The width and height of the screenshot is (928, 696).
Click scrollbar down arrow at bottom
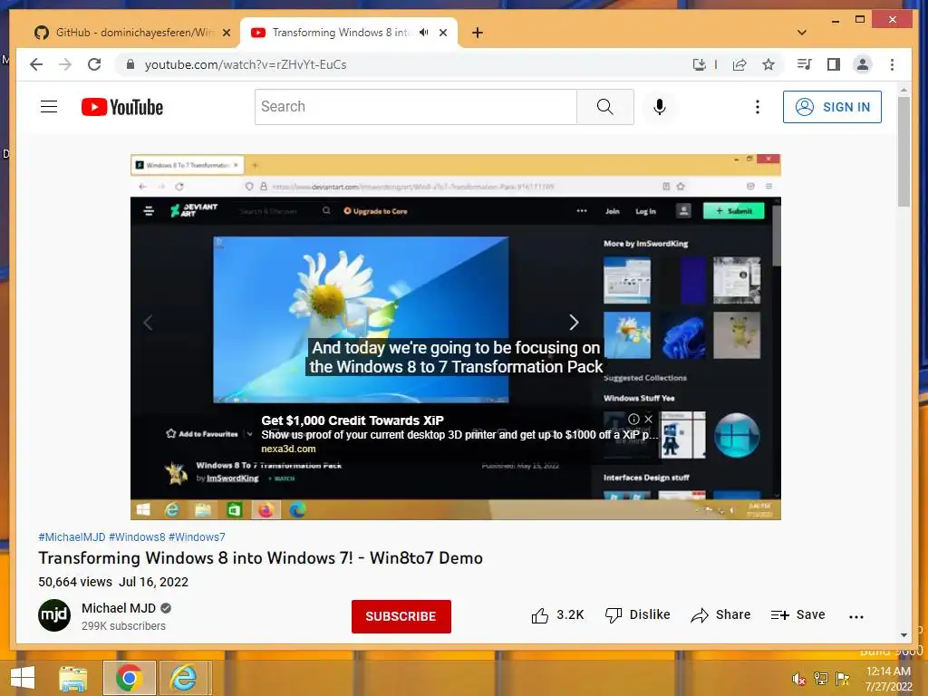point(904,635)
